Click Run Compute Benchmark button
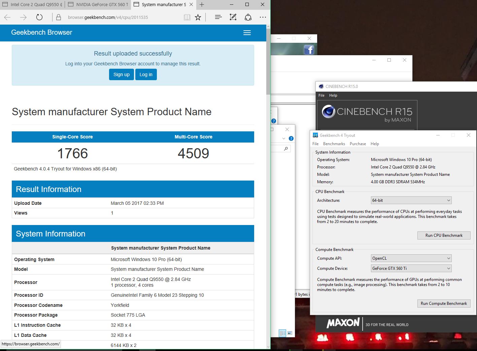 (444, 304)
